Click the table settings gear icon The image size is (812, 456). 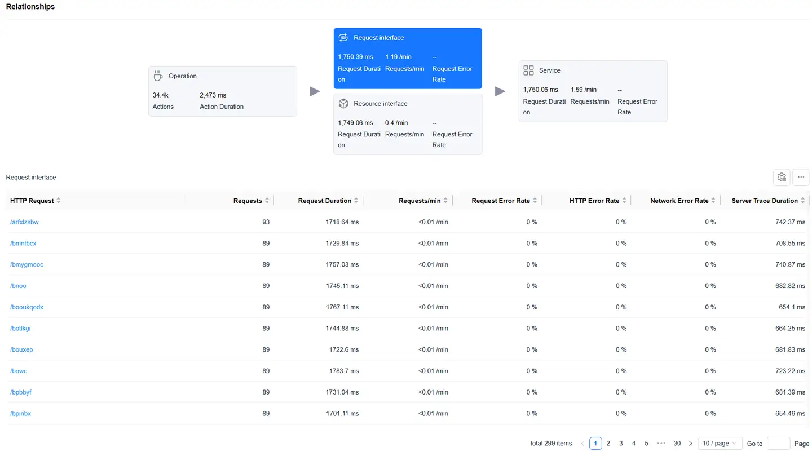point(782,177)
